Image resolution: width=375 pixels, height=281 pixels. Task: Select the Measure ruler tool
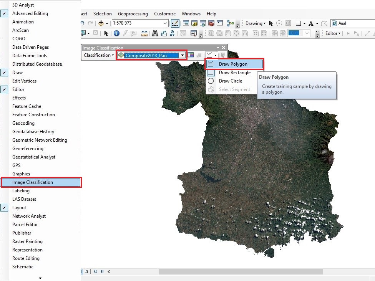(144, 33)
